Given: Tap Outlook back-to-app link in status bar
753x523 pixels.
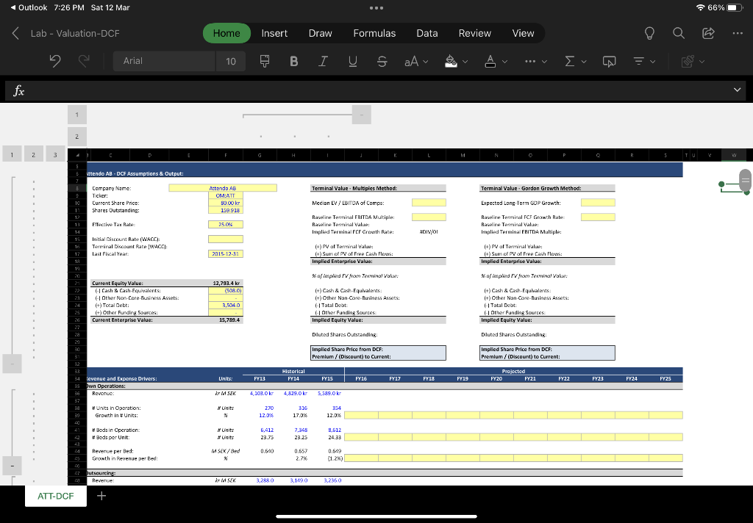Looking at the screenshot, I should pos(29,7).
